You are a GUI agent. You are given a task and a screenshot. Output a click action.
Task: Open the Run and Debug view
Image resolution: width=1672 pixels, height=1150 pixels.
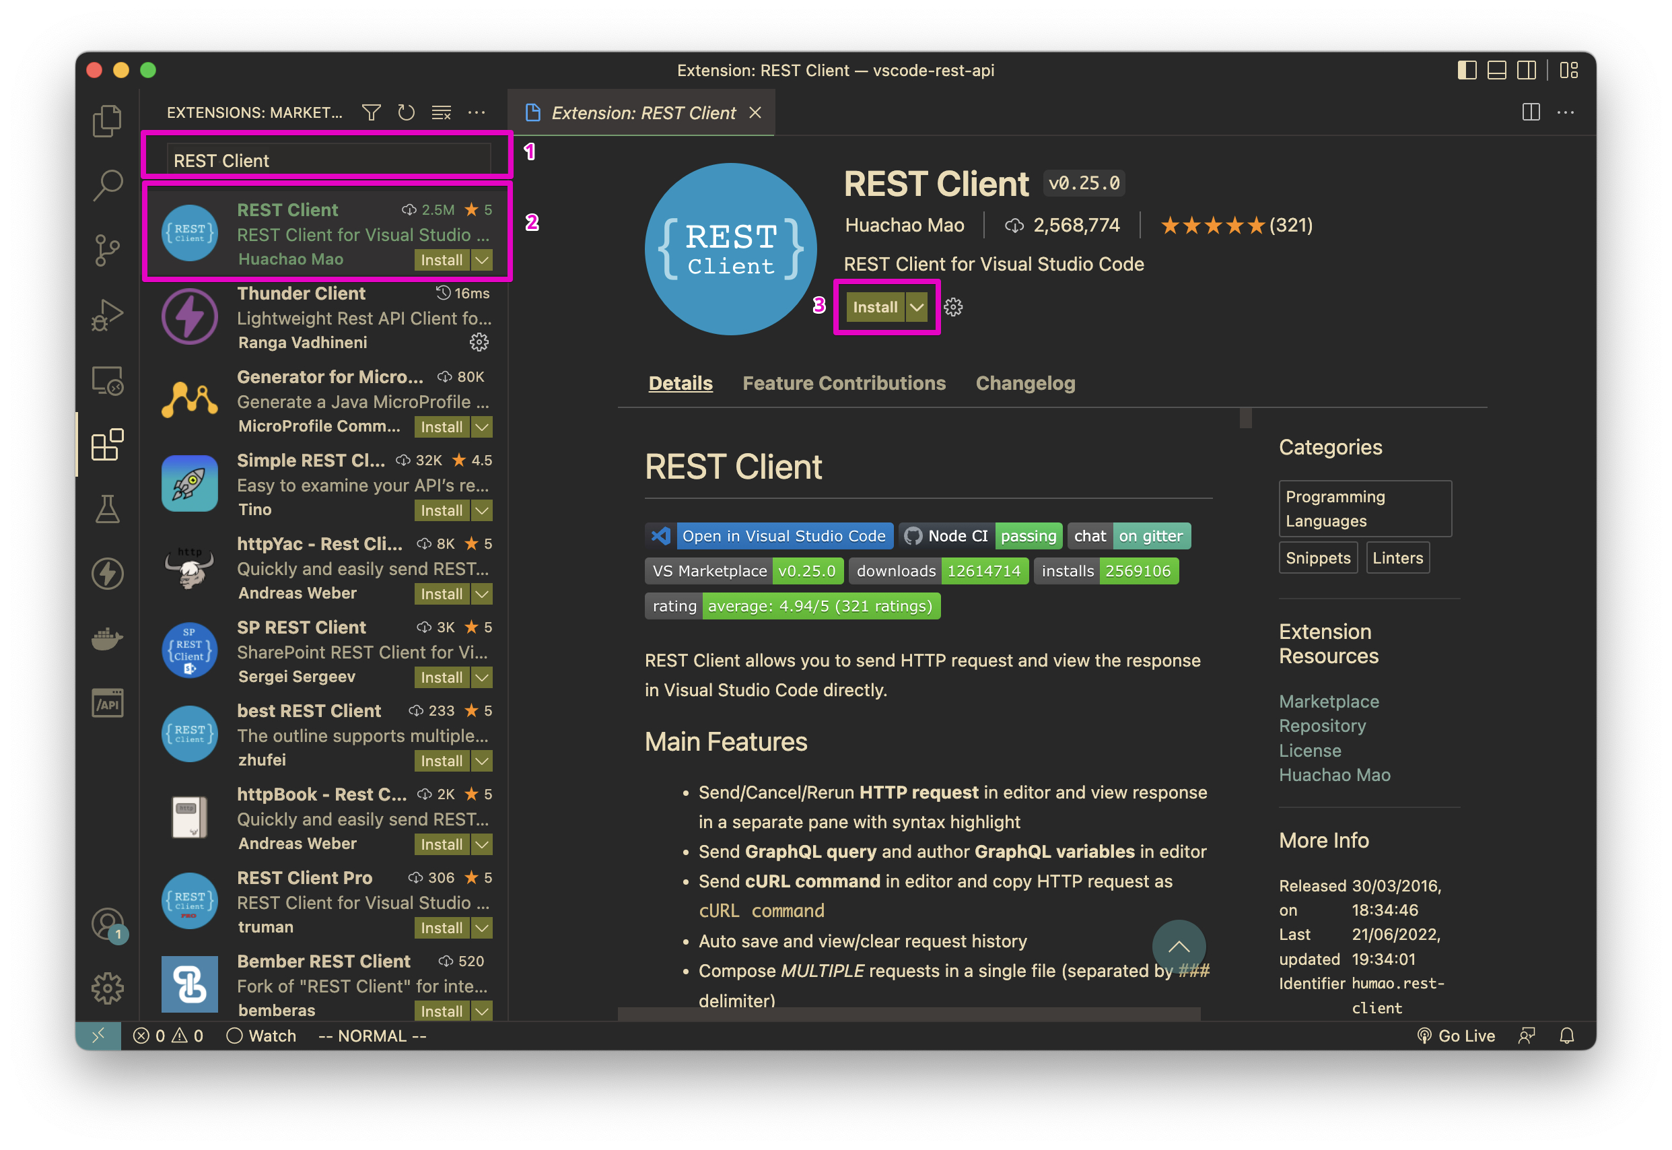[x=107, y=315]
